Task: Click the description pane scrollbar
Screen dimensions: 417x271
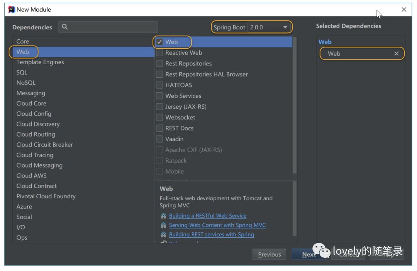Action: click(x=294, y=209)
